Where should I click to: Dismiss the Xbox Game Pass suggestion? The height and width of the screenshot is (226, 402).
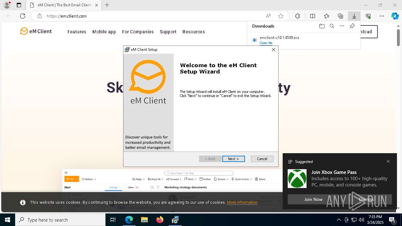[366, 199]
